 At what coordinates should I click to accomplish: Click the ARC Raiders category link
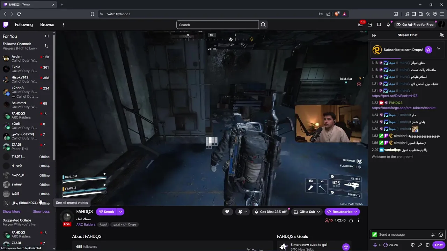tap(86, 225)
